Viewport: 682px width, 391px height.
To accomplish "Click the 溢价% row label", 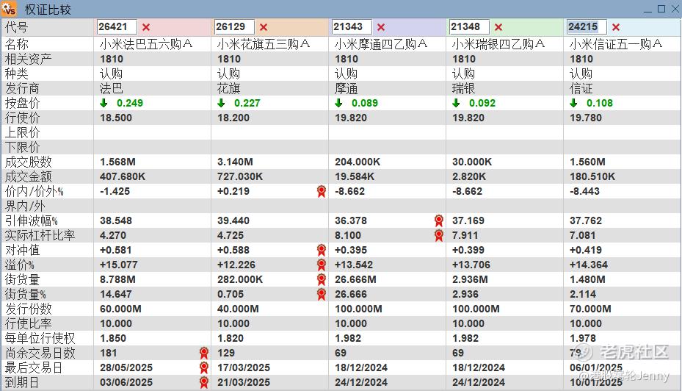I will tap(19, 265).
